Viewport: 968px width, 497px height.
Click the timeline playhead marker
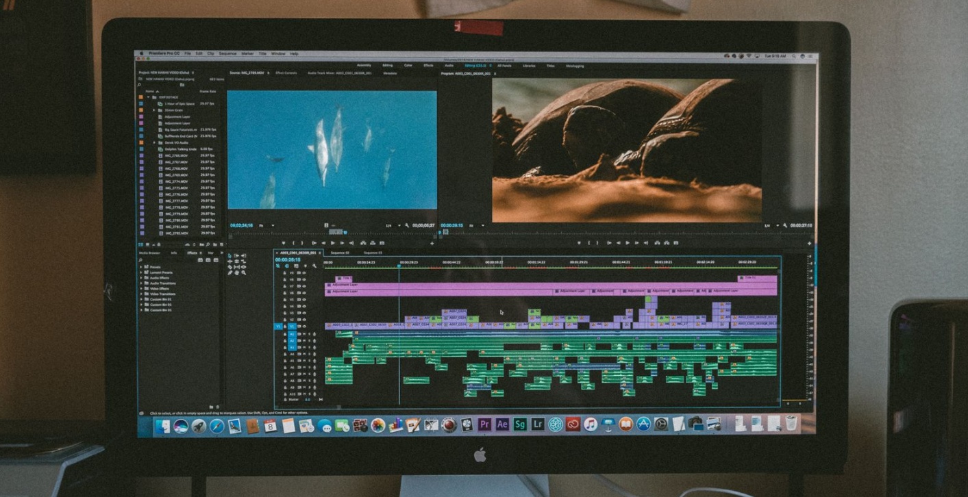pyautogui.click(x=399, y=266)
